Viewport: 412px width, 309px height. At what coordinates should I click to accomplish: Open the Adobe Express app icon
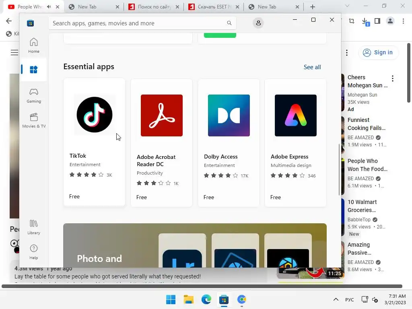coord(296,115)
